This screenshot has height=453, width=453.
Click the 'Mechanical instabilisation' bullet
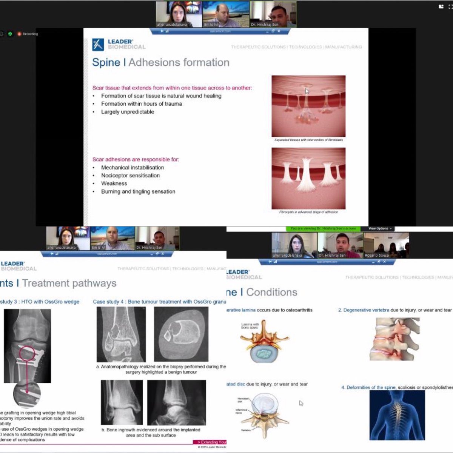[133, 168]
